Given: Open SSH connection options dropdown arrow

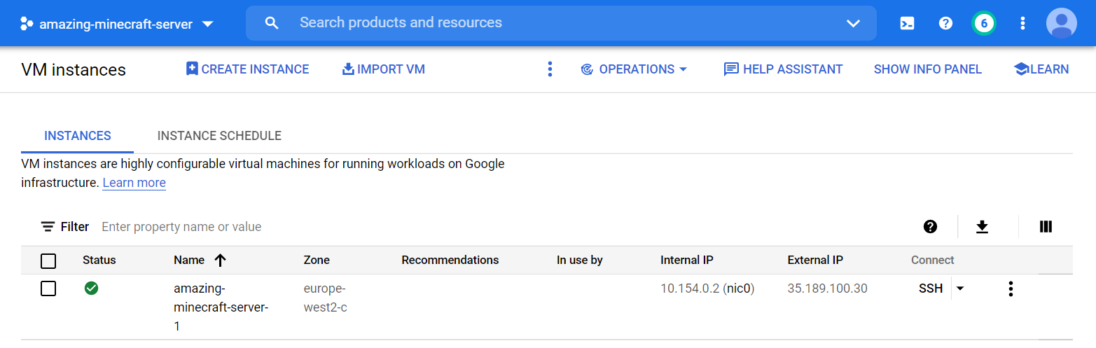Looking at the screenshot, I should click(x=960, y=288).
